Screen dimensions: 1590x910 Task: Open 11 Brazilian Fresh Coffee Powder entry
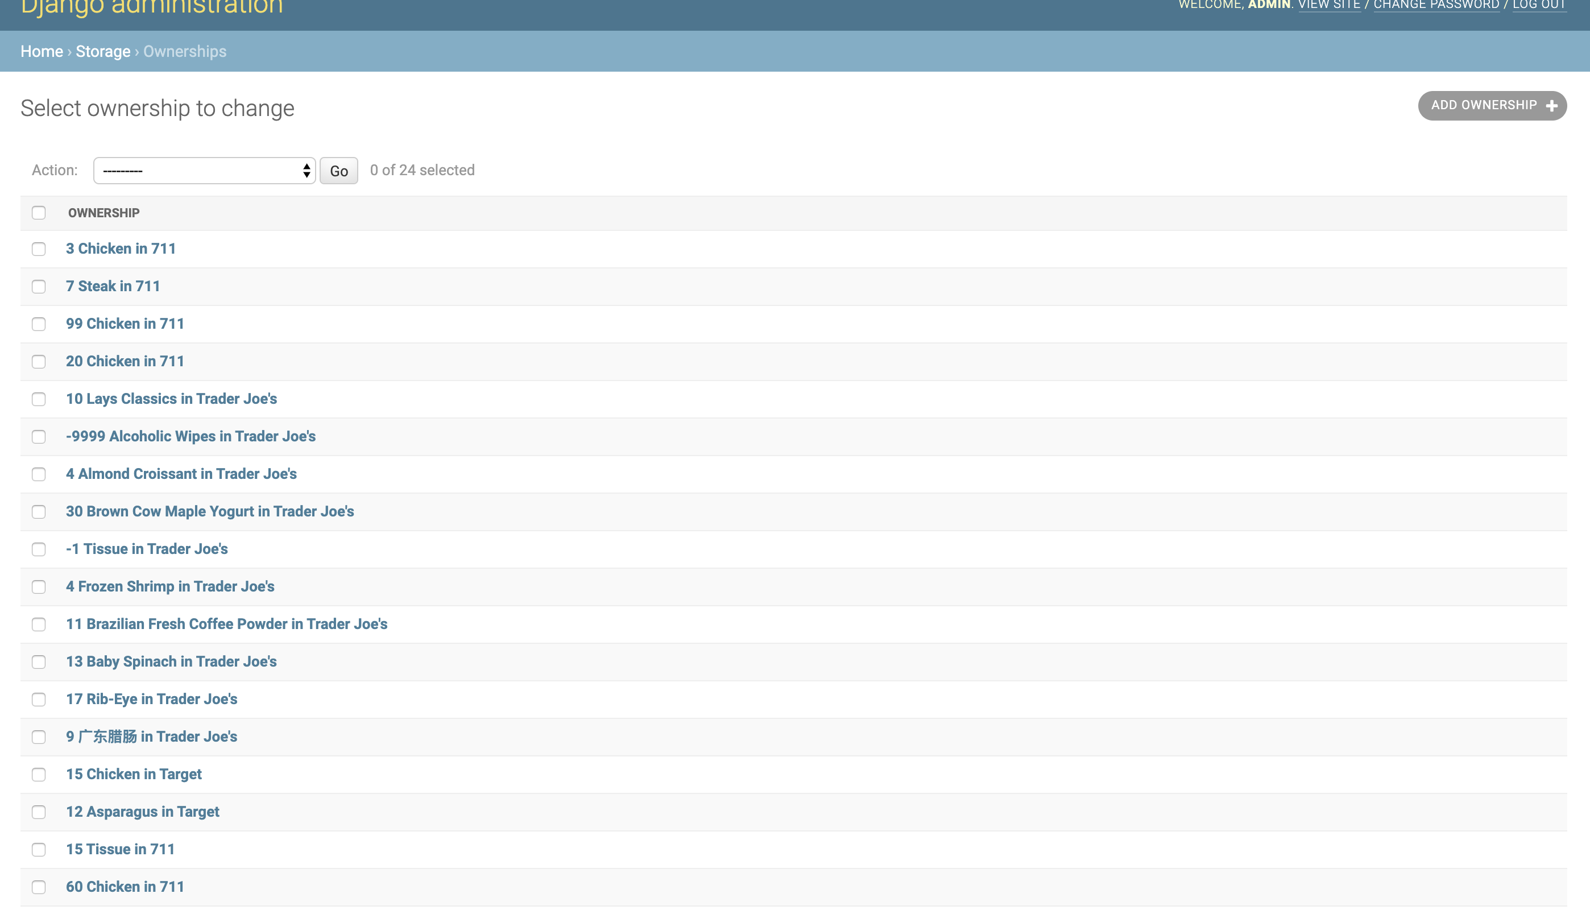pos(226,624)
